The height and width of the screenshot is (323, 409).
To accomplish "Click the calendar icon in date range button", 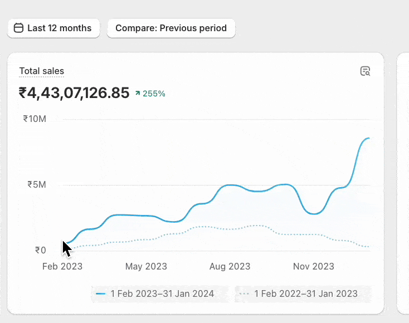I will click(19, 28).
